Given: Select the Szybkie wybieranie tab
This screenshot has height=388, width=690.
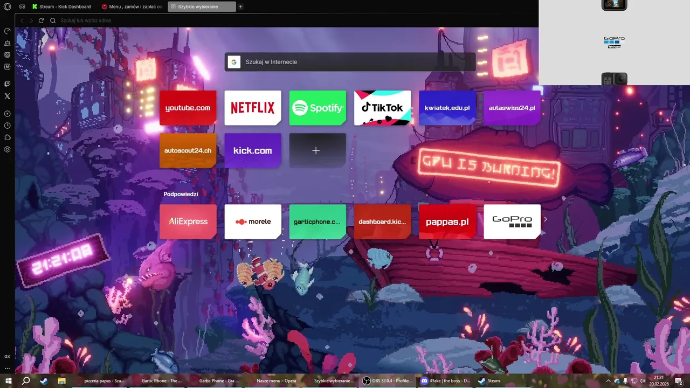Looking at the screenshot, I should point(202,6).
